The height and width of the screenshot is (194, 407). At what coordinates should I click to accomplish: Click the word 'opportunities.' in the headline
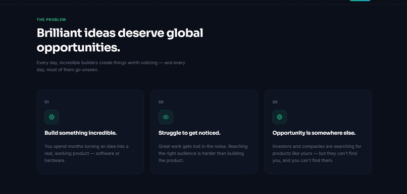click(78, 48)
